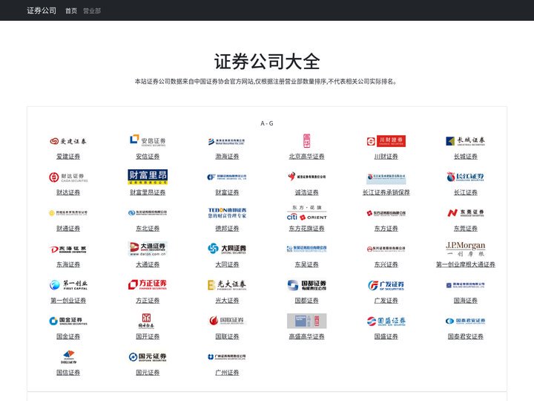Open the 第一创业摩根大通证券 text link
This screenshot has width=534, height=401.
pos(466,264)
